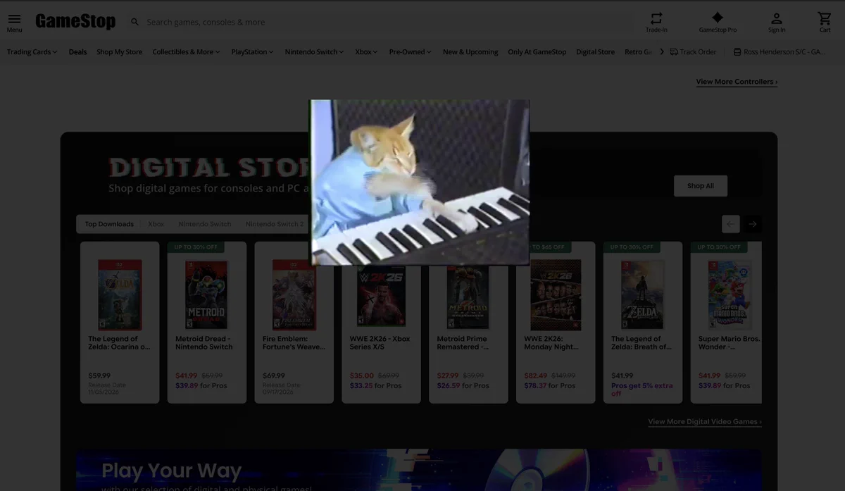The width and height of the screenshot is (845, 491).
Task: Select the Nintendo Switch tab in Digital Store
Action: pos(204,224)
